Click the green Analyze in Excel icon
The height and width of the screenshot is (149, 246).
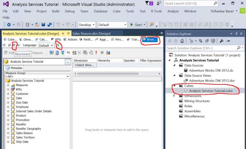58,45
